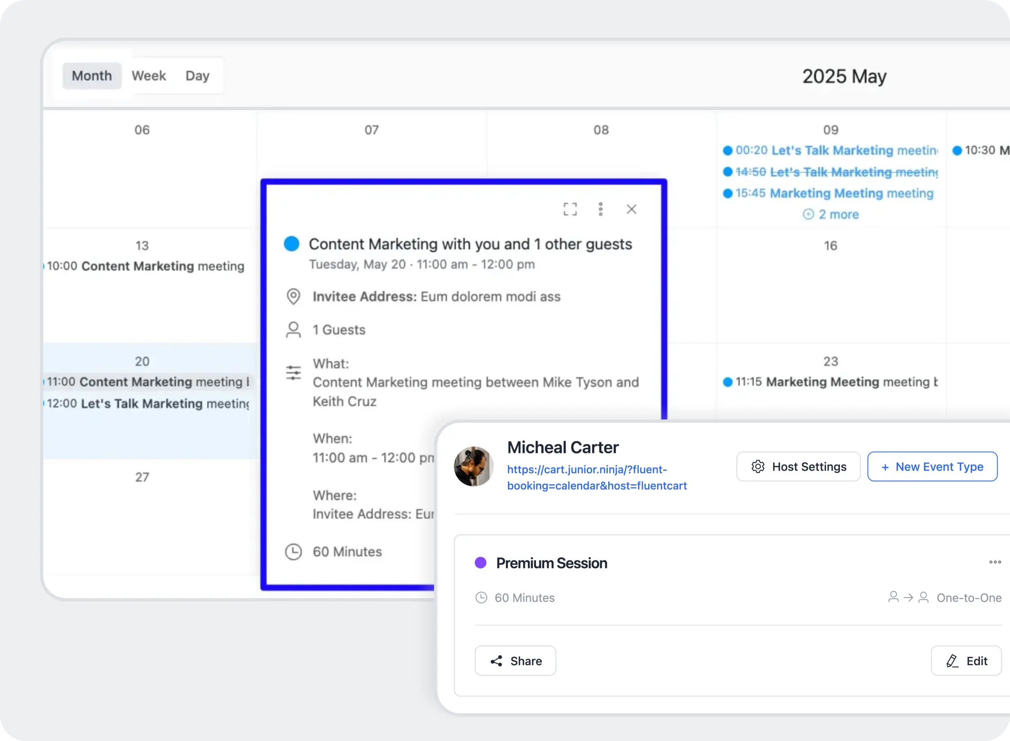Screen dimensions: 1010x741
Task: Switch to the Day view
Action: coord(197,75)
